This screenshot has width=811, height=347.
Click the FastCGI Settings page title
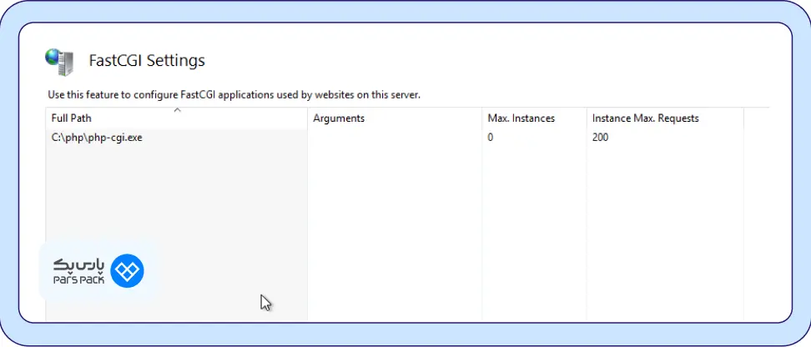[x=147, y=61]
